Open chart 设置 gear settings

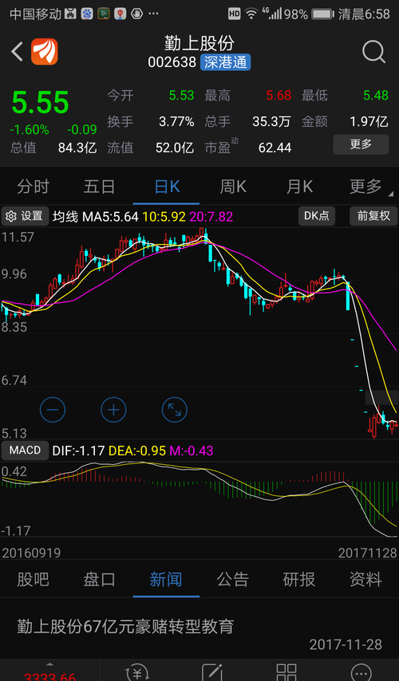pos(25,216)
